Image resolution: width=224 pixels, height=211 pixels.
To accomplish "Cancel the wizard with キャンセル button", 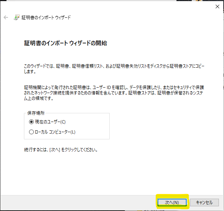I will pos(204,202).
